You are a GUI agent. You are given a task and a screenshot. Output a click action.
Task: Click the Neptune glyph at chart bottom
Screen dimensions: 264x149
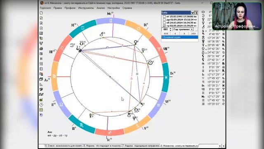[x=134, y=118]
